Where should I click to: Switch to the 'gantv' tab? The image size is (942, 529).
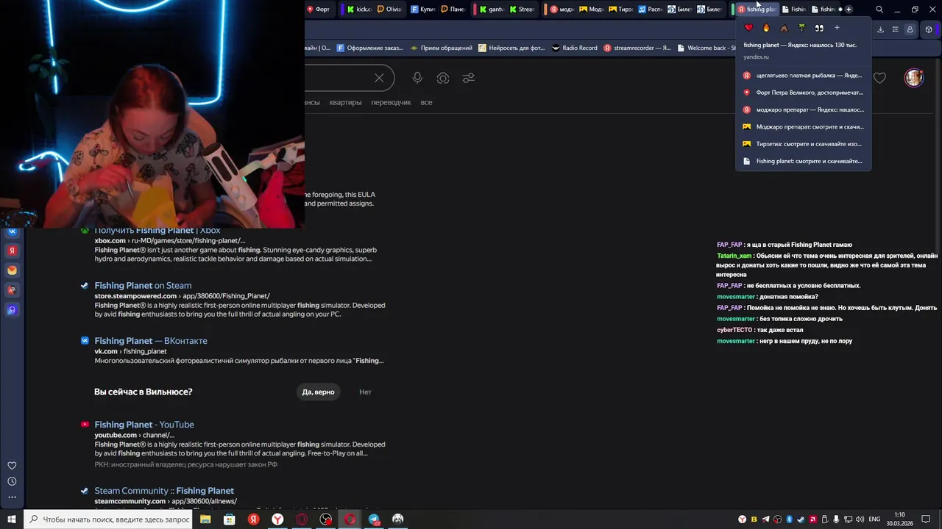pos(492,10)
